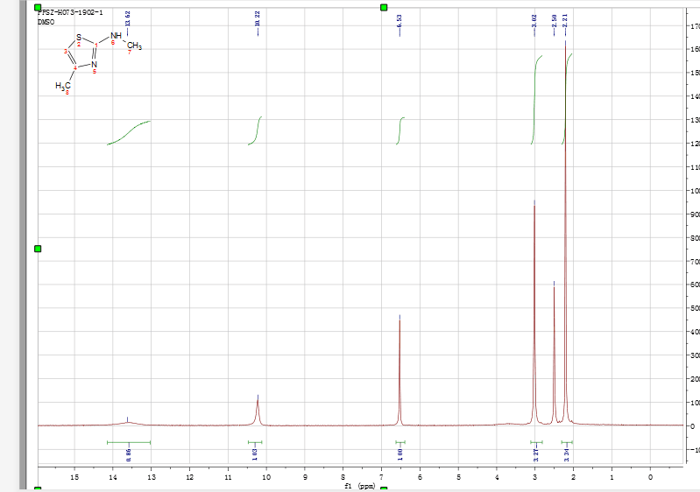Click the top-center green resize handle

click(383, 7)
